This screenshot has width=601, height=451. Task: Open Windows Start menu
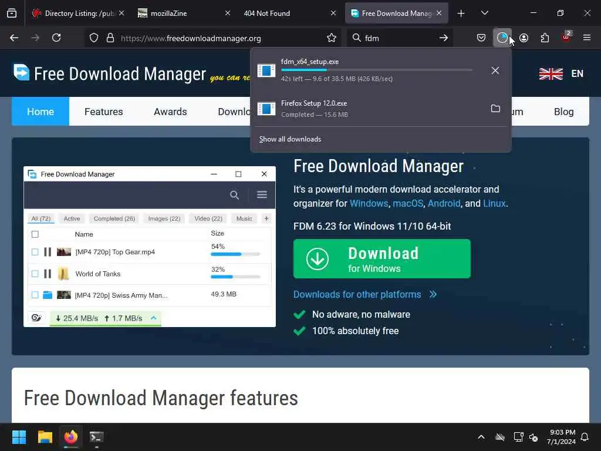pos(19,437)
